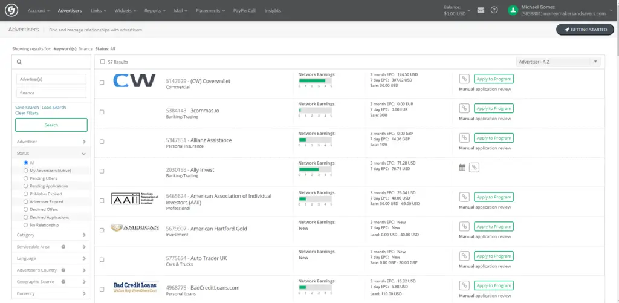The height and width of the screenshot is (303, 619).
Task: Open calendar icon for Ally Invest
Action: pos(462,168)
